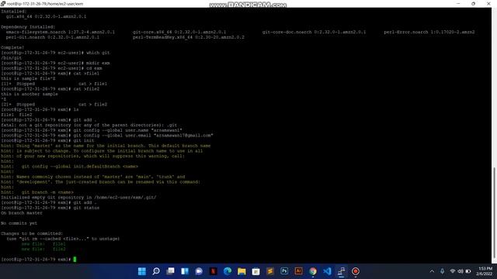Screen dimensions: 497x279
Task: Launch Adobe Photoshop from taskbar
Action: [284, 271]
